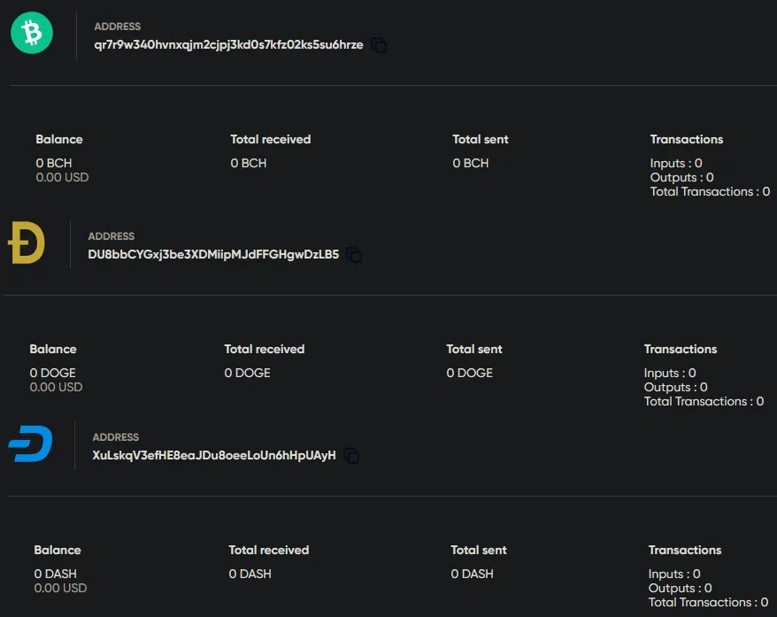Select the DASH address starting XuLskqV

[213, 455]
